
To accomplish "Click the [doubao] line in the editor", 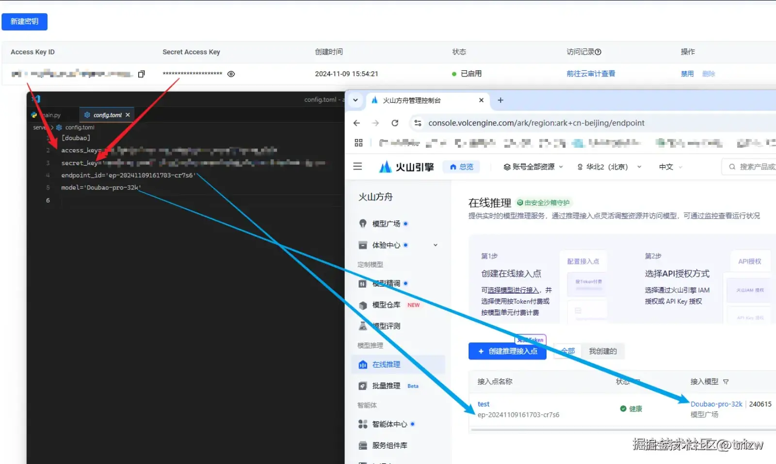I will pos(76,138).
